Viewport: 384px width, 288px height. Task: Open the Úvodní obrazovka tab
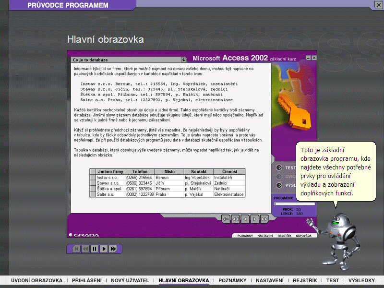point(37,280)
